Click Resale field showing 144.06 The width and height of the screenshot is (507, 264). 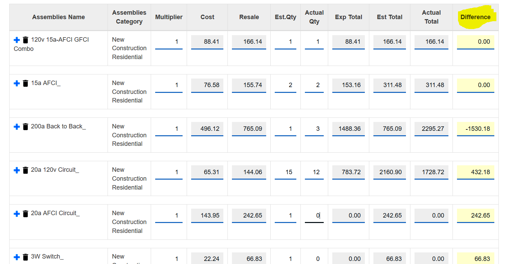(249, 172)
